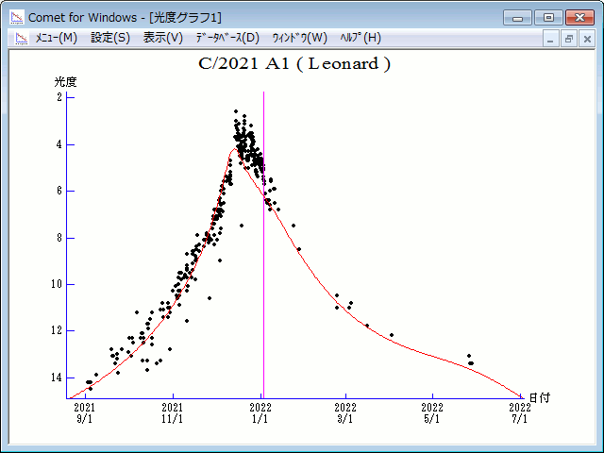Screen dimensions: 604x453
Task: Open the 表示(V) view menu
Action: (x=162, y=38)
